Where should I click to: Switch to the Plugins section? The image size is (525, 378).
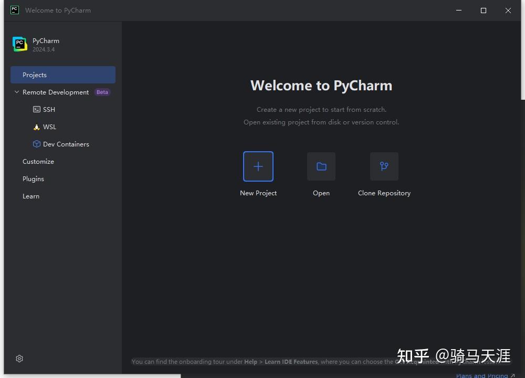33,178
